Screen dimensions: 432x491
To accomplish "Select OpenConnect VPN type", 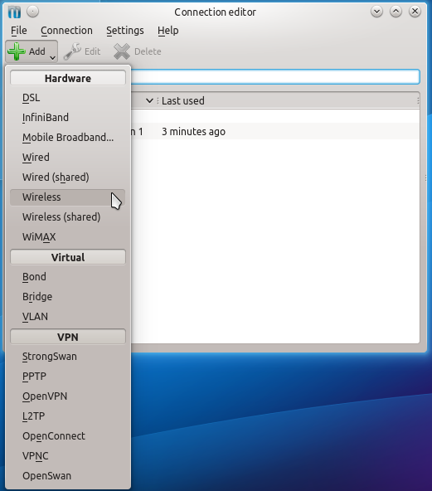I will click(68, 436).
